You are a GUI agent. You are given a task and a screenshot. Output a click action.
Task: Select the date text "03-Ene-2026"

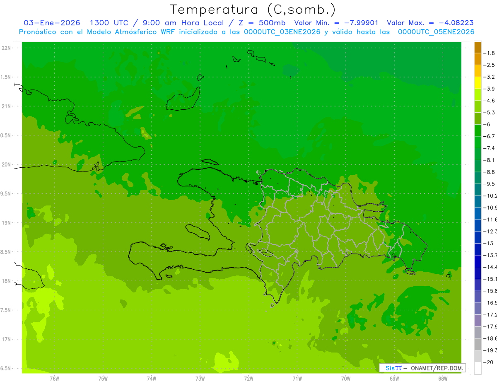click(x=52, y=23)
